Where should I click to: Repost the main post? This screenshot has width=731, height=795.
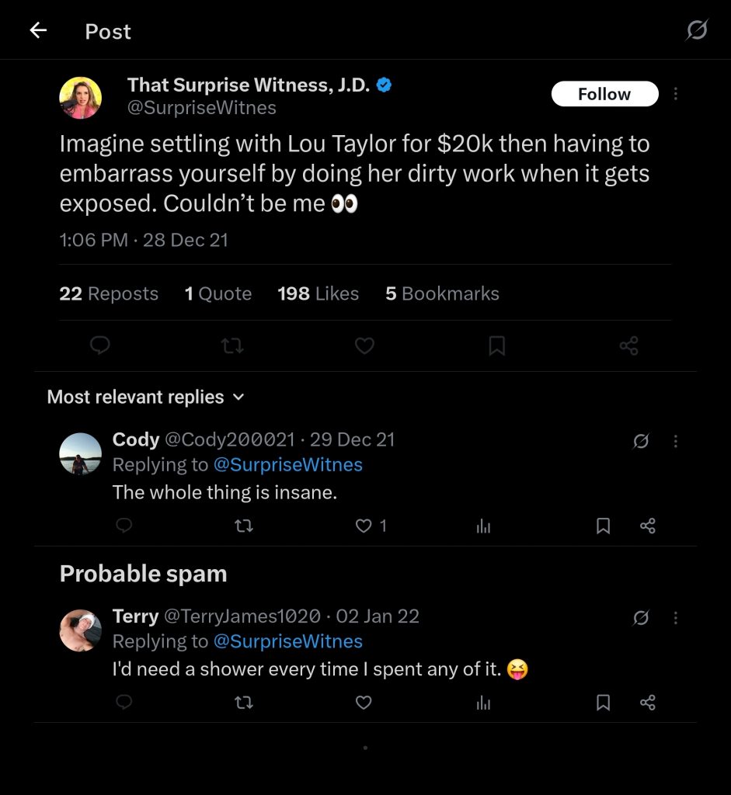[x=231, y=345]
